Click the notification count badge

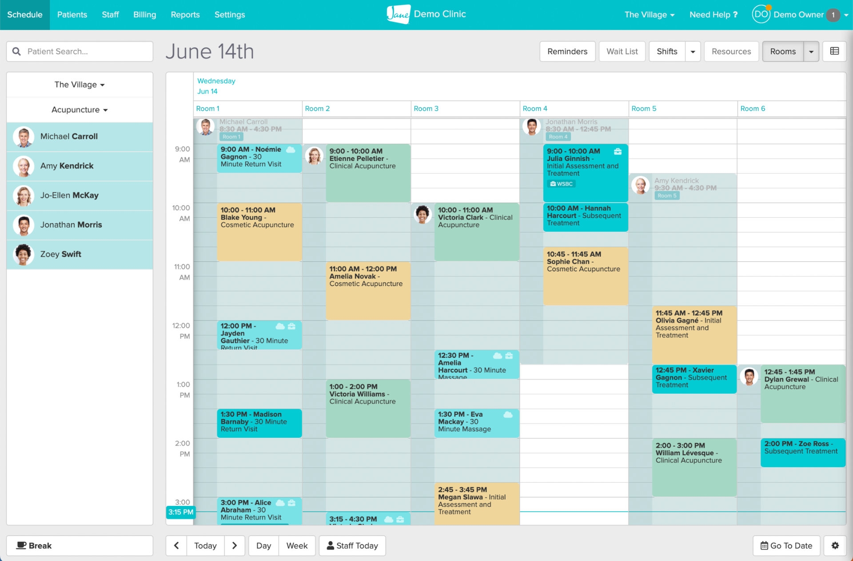[833, 15]
